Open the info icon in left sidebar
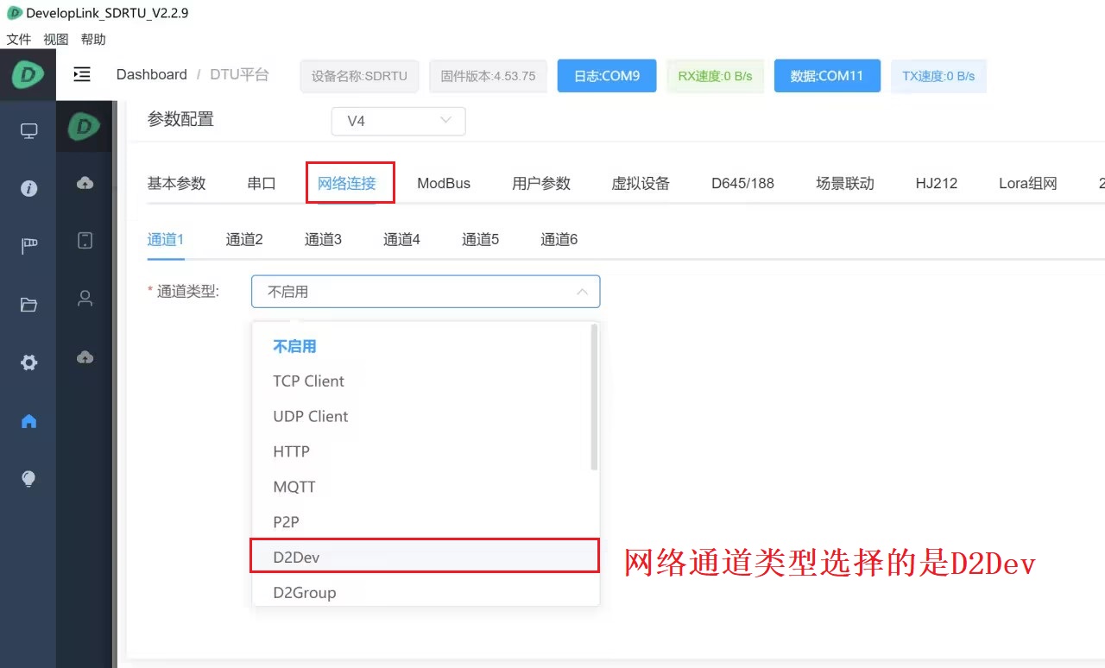The width and height of the screenshot is (1105, 668). pyautogui.click(x=29, y=188)
